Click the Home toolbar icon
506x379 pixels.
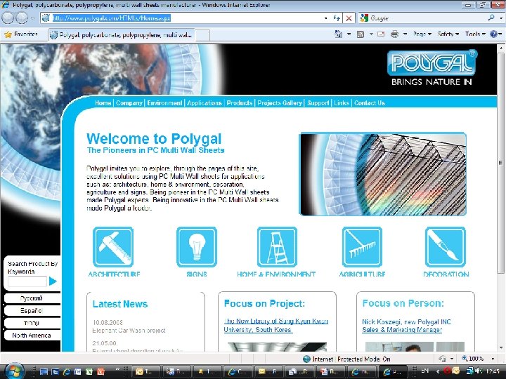[x=338, y=34]
